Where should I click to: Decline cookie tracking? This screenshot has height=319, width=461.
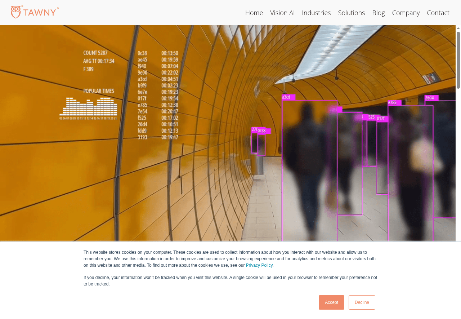coord(362,302)
